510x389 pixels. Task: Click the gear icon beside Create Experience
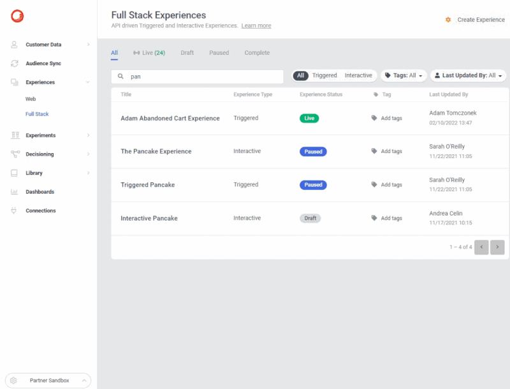coord(448,20)
